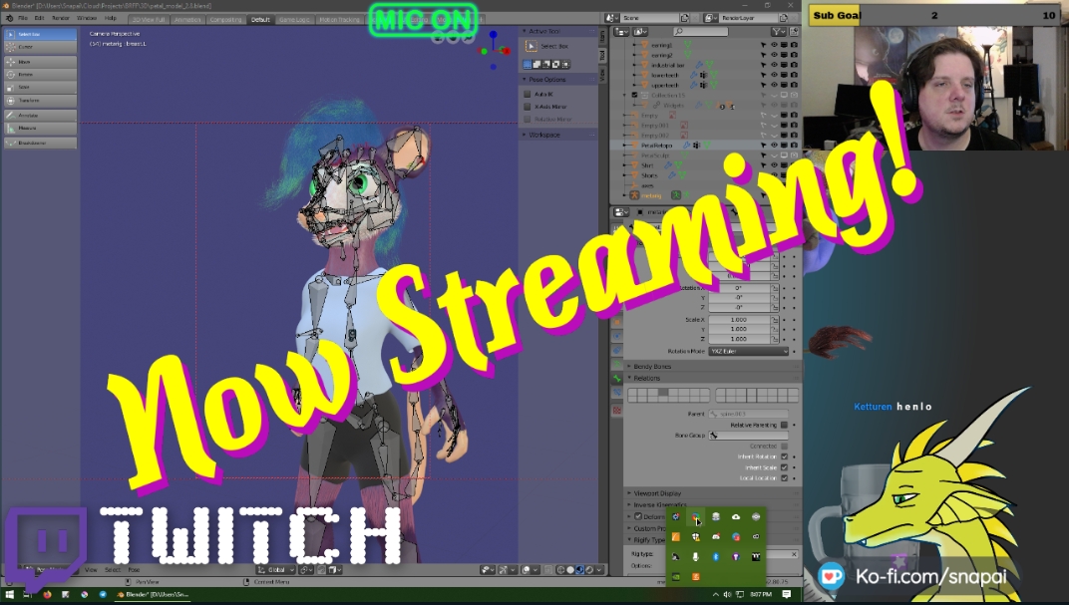Viewport: 1069px width, 605px height.
Task: Open the Edit menu
Action: [x=39, y=18]
